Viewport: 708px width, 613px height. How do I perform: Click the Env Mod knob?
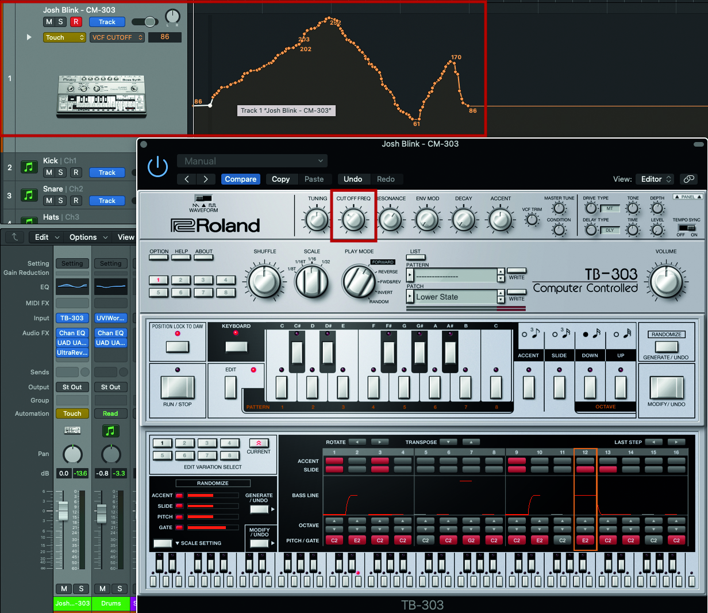(427, 220)
